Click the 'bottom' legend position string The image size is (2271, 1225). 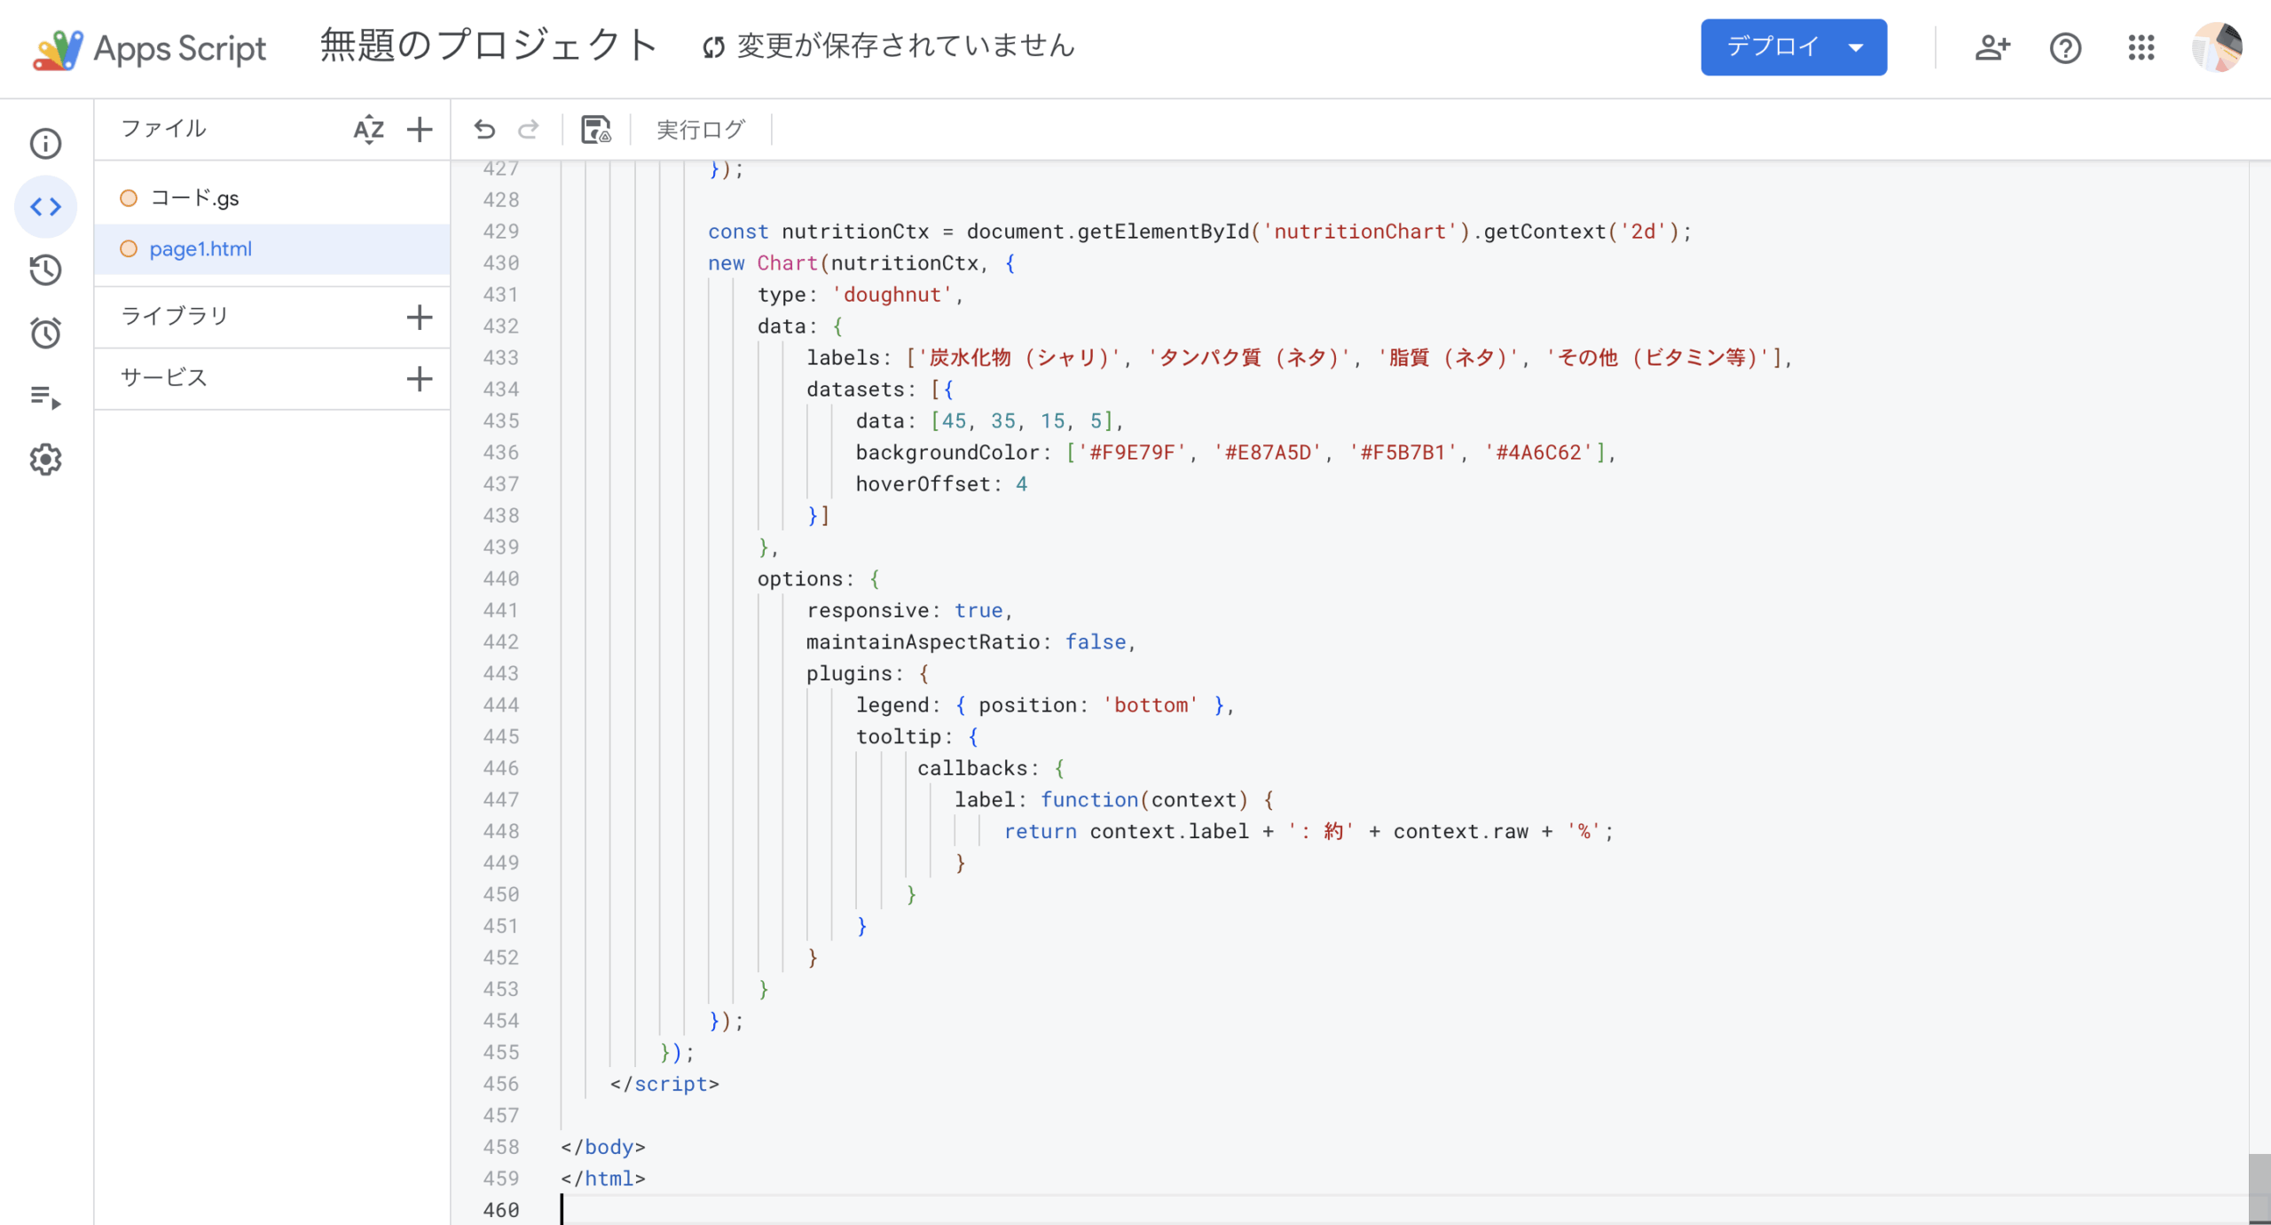pyautogui.click(x=1151, y=705)
